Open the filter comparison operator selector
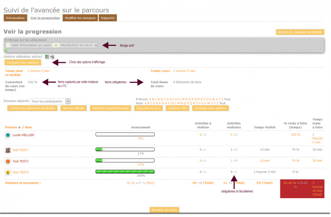This screenshot has height=217, width=331. (x=56, y=45)
